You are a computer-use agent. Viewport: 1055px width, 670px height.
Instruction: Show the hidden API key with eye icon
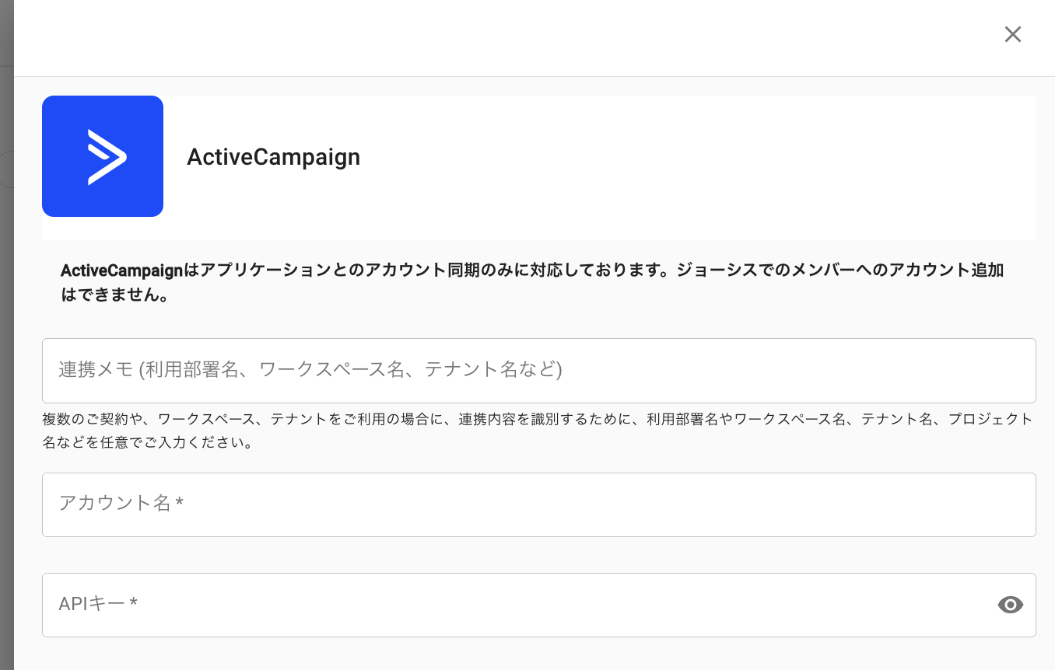[x=1010, y=605]
